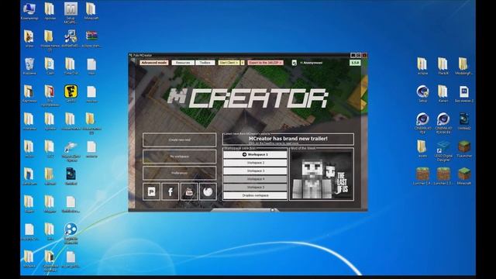Select Workspace 1
This screenshot has height=279, width=496.
tap(255, 154)
